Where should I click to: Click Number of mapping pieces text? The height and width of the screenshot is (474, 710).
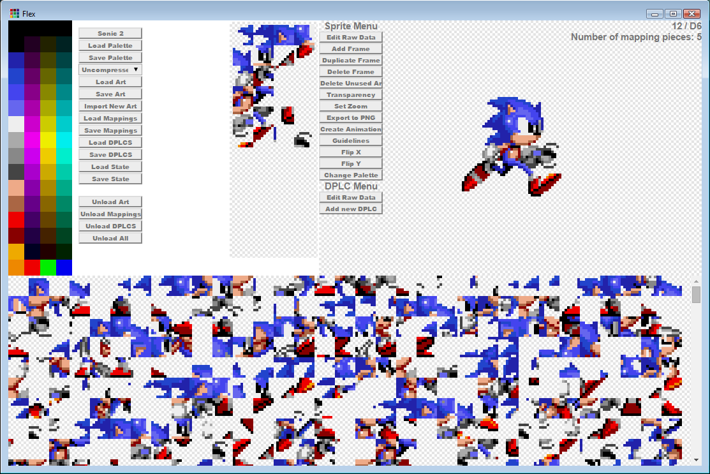pyautogui.click(x=636, y=37)
